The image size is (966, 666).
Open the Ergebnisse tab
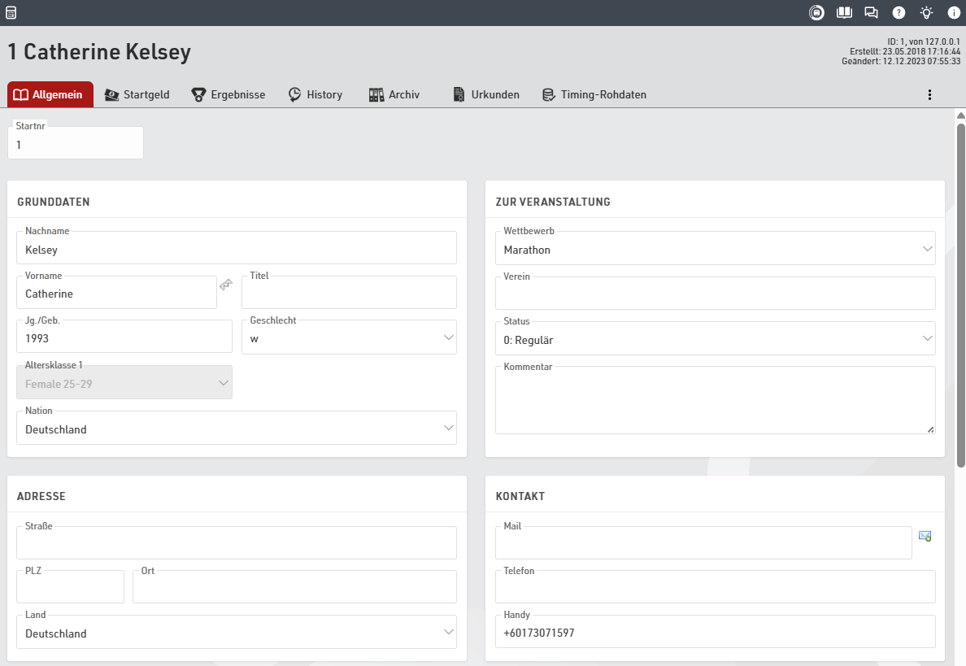[x=228, y=95]
